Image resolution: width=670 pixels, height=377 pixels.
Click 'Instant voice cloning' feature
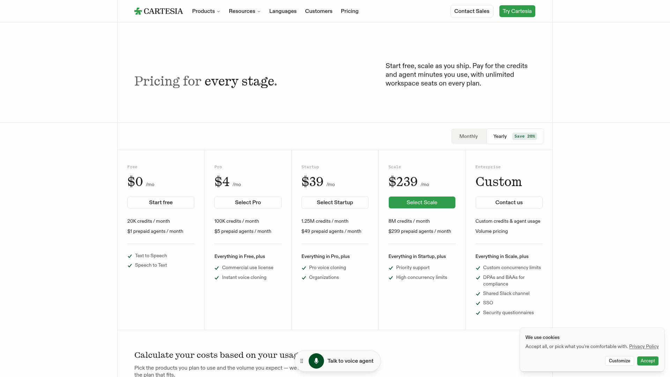click(244, 278)
